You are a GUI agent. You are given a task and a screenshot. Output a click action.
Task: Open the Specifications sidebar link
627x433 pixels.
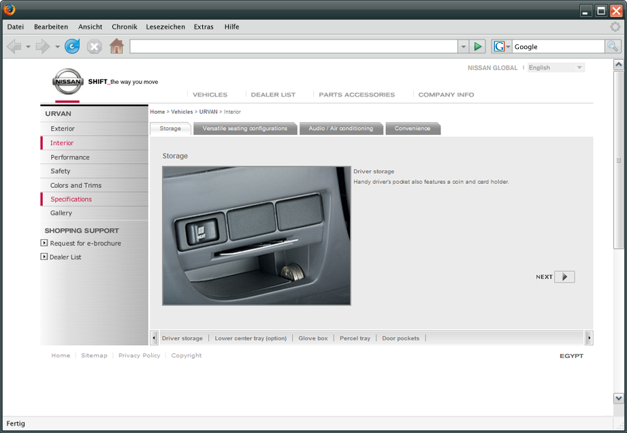tap(71, 199)
